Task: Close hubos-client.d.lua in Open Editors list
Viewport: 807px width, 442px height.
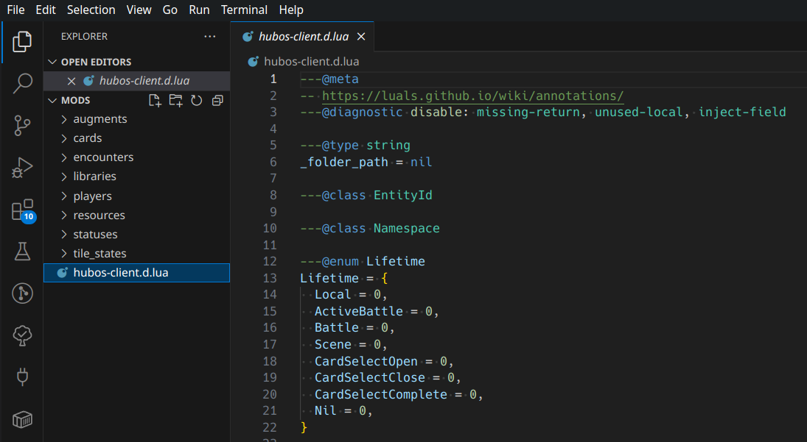Action: 71,81
